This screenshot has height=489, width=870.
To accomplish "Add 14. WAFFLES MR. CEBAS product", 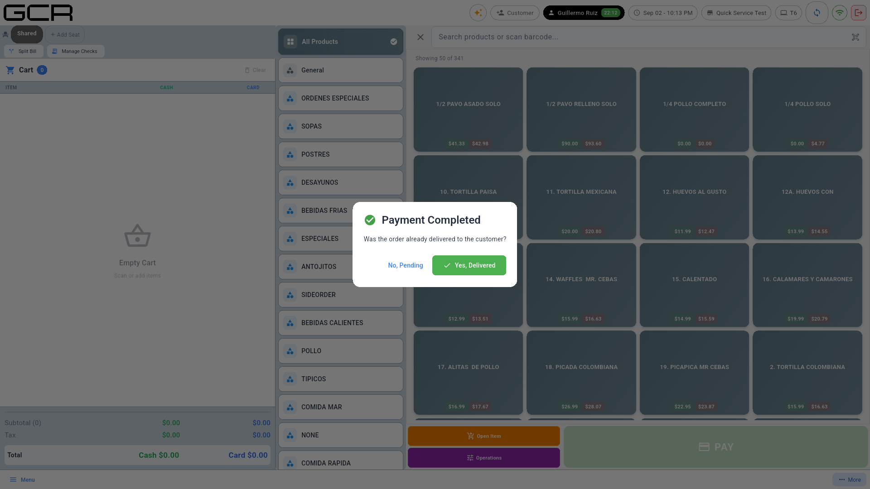I will click(x=581, y=285).
